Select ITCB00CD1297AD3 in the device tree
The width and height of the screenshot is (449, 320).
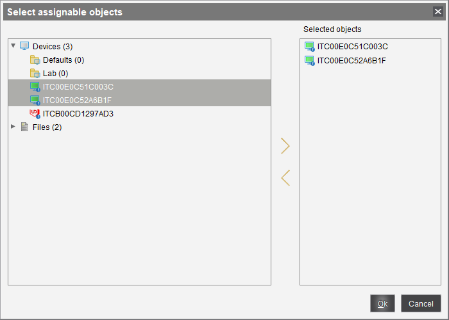[78, 113]
